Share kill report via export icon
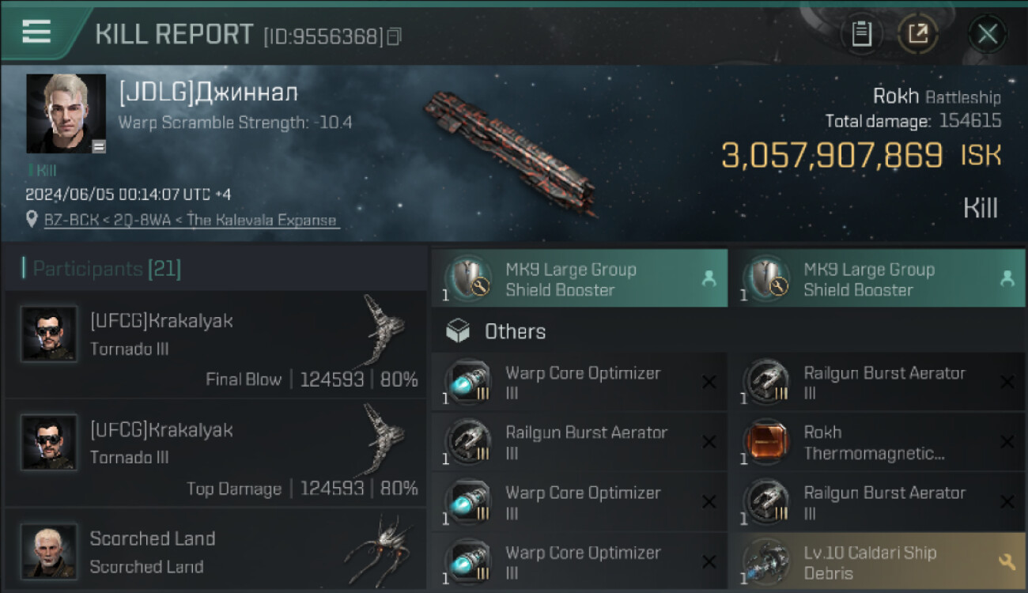The height and width of the screenshot is (593, 1028). tap(917, 34)
